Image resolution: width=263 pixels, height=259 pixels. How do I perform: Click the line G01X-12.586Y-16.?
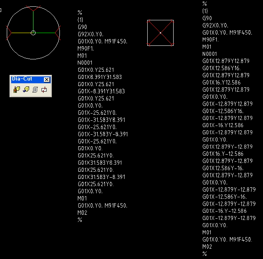pyautogui.click(x=224, y=196)
